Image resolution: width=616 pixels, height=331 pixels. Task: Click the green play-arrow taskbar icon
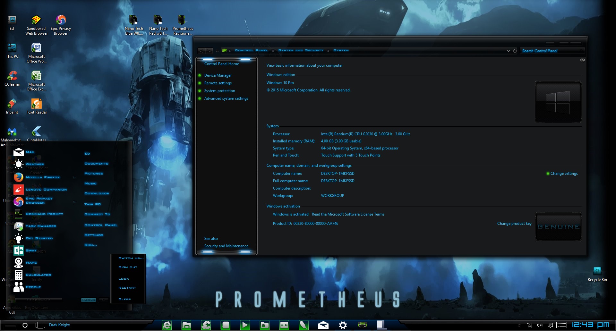pyautogui.click(x=245, y=325)
